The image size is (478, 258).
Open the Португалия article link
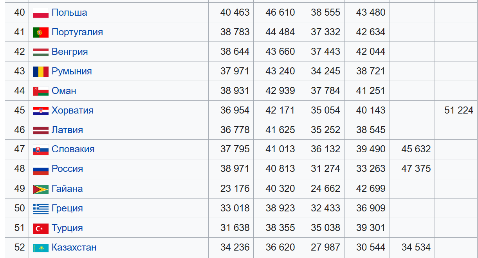point(77,32)
